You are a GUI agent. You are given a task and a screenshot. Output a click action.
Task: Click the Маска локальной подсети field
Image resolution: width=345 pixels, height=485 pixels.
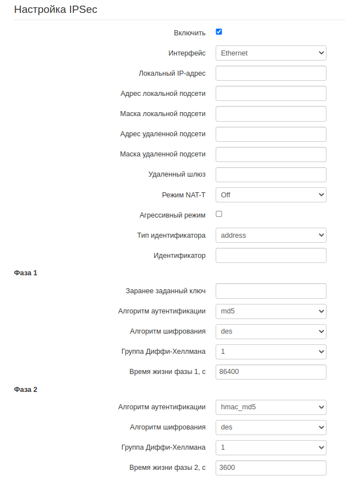click(271, 114)
